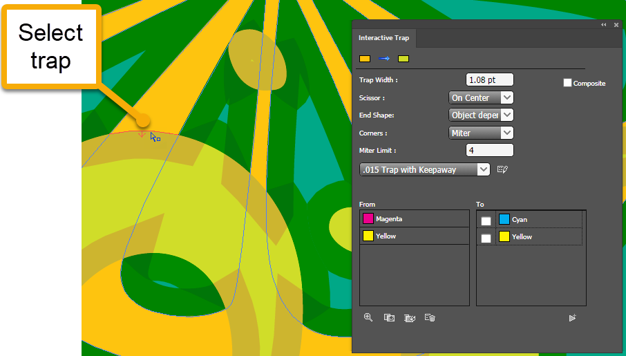This screenshot has height=356, width=626.
Task: Click the arrow-plus icon at panel bottom right
Action: tap(572, 318)
